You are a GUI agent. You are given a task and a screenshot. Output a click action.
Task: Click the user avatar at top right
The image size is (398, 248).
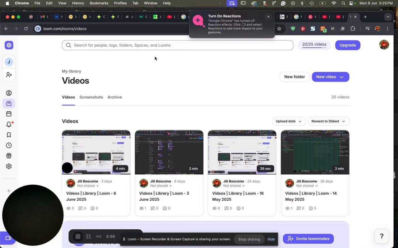tap(384, 45)
